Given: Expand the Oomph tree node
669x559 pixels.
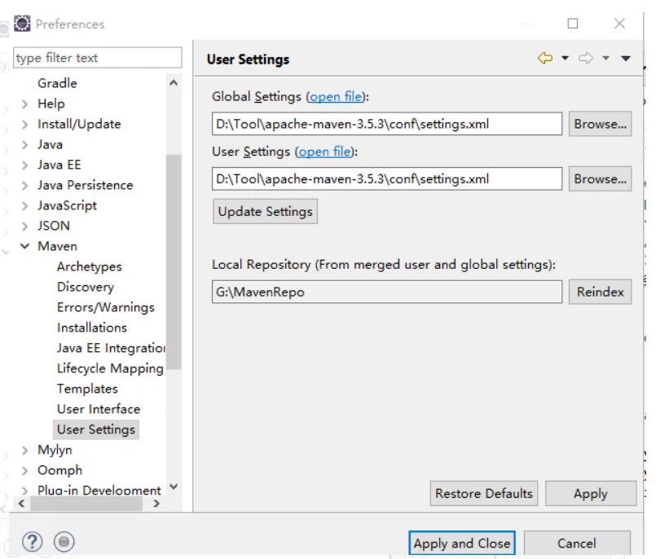Looking at the screenshot, I should (24, 470).
